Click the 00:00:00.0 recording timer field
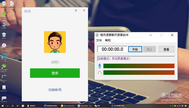This screenshot has width=189, height=108. 112,49
